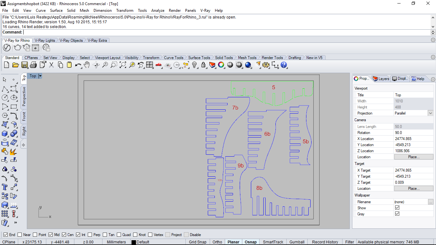436x245 pixels.
Task: Select the Pan hand tool
Action: click(87, 65)
